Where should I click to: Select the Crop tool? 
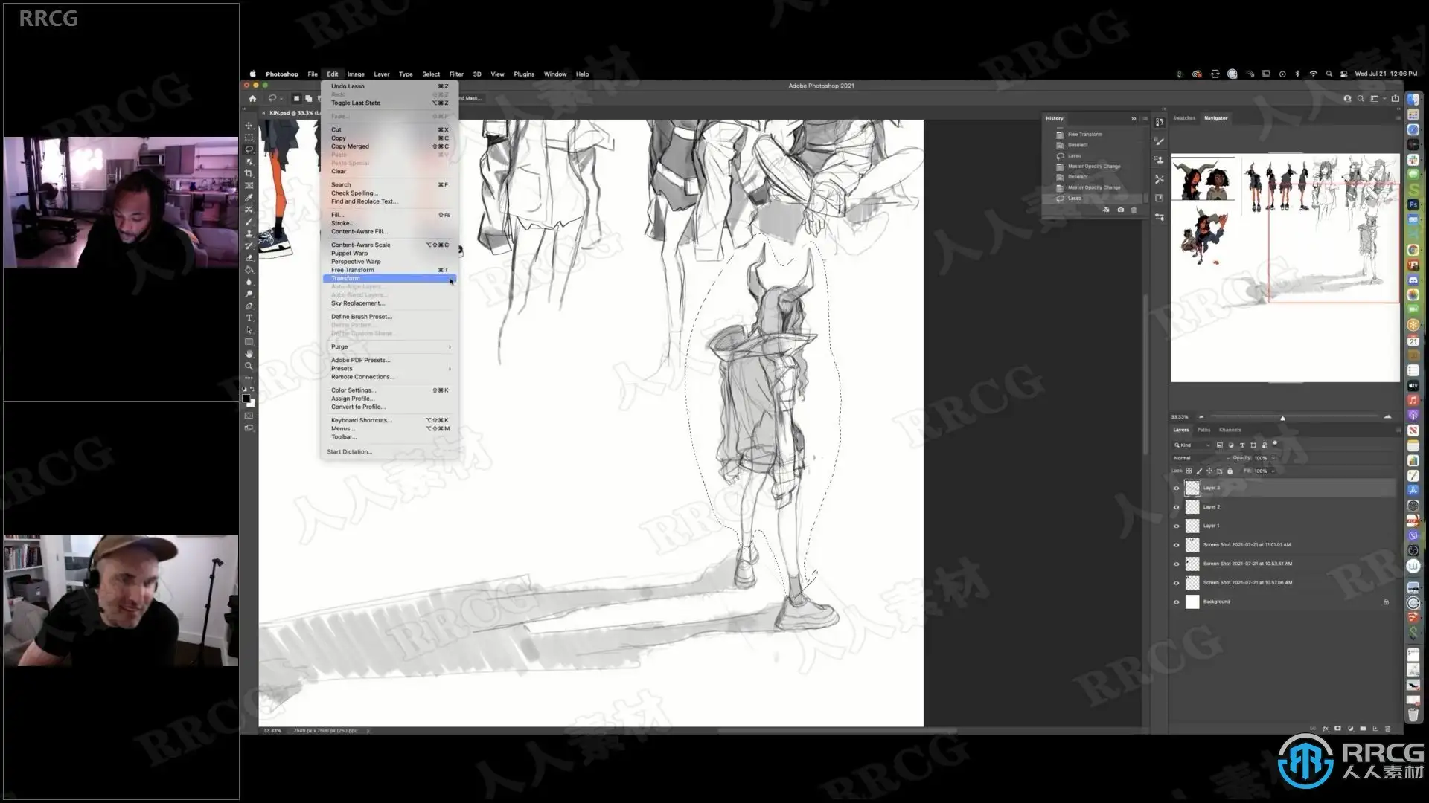tap(249, 173)
